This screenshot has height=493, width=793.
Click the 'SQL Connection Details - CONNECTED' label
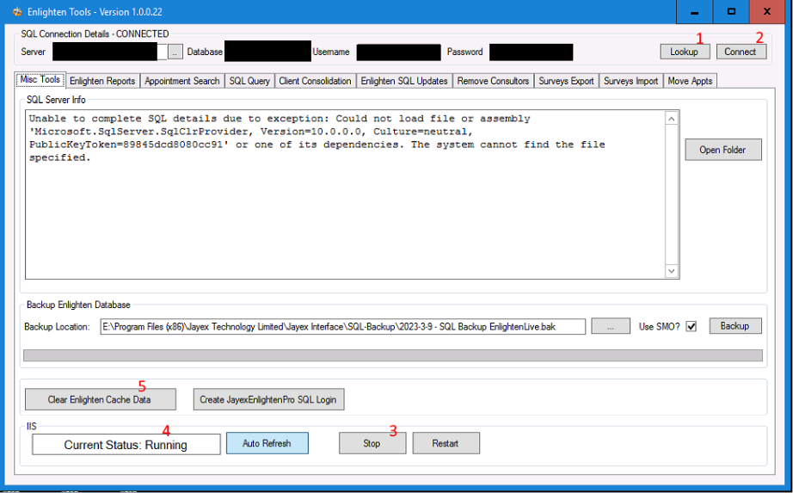95,34
